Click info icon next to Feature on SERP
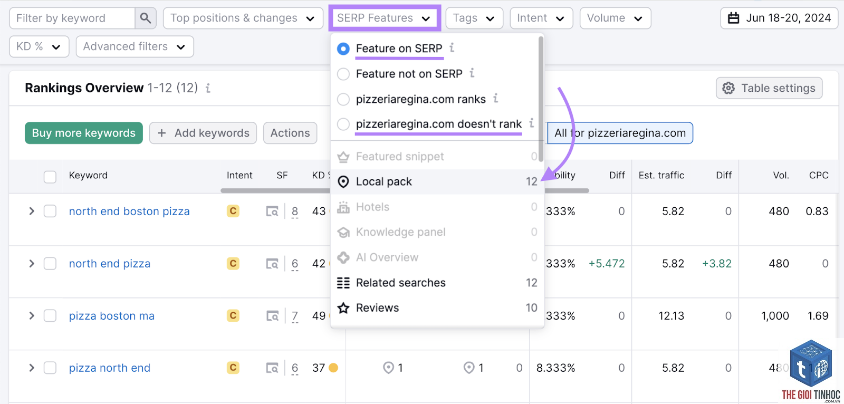The image size is (844, 404). (x=452, y=47)
